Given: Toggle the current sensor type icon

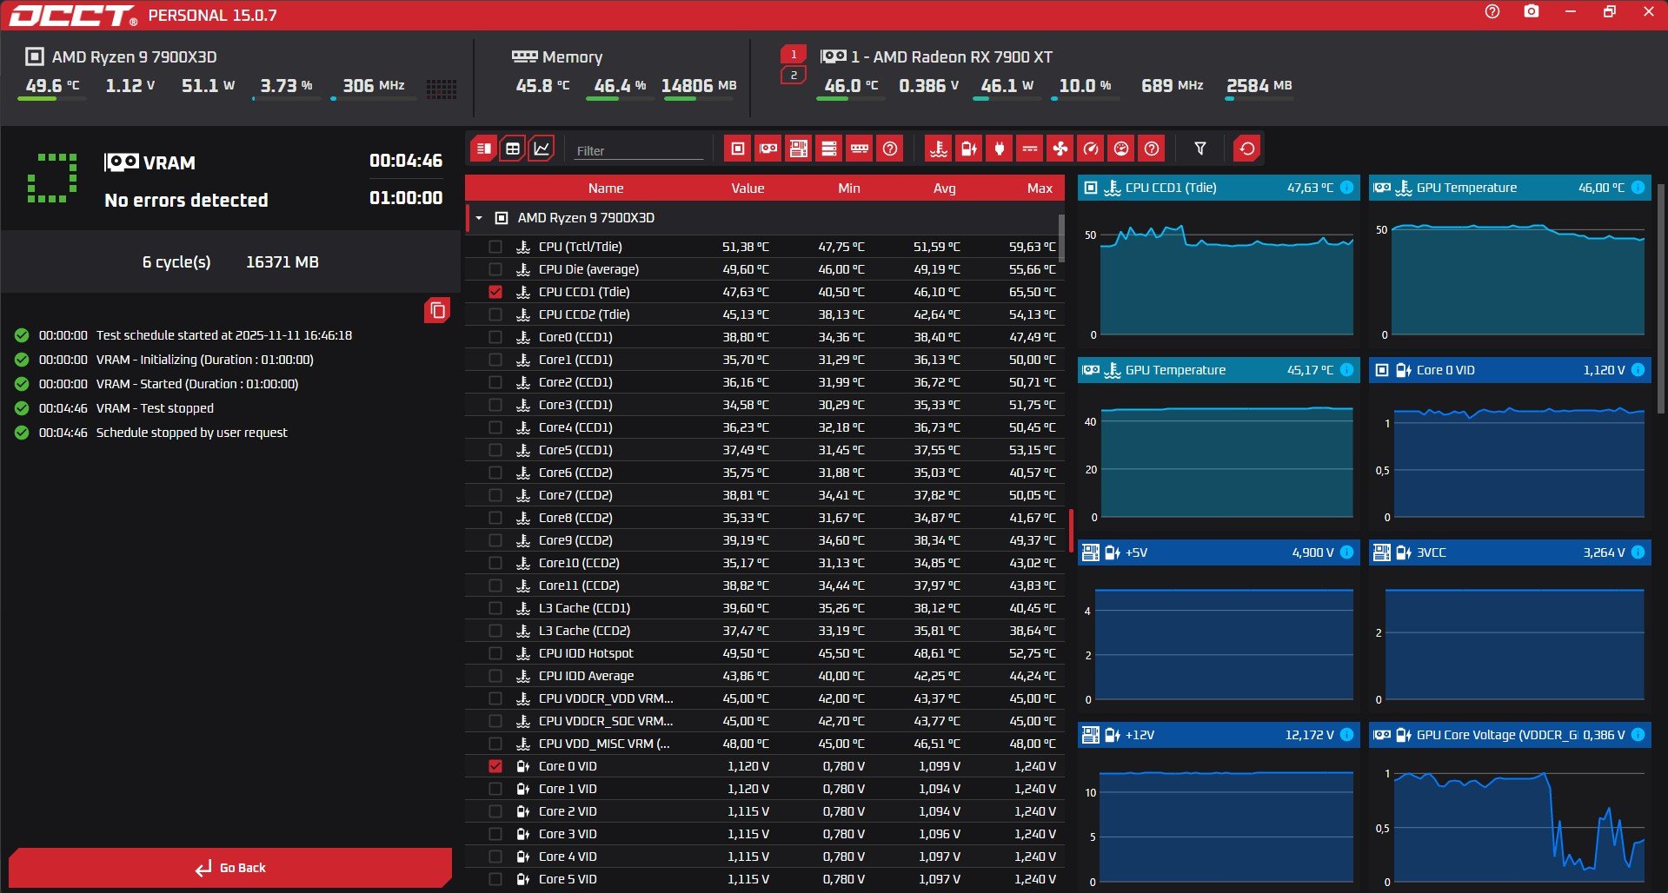Looking at the screenshot, I should click(x=1030, y=149).
